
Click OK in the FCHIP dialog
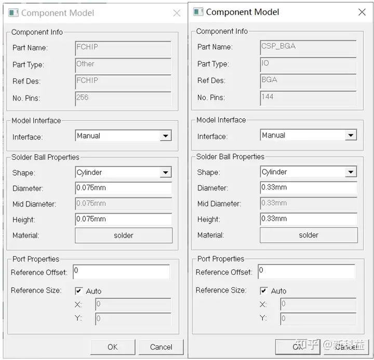[113, 347]
